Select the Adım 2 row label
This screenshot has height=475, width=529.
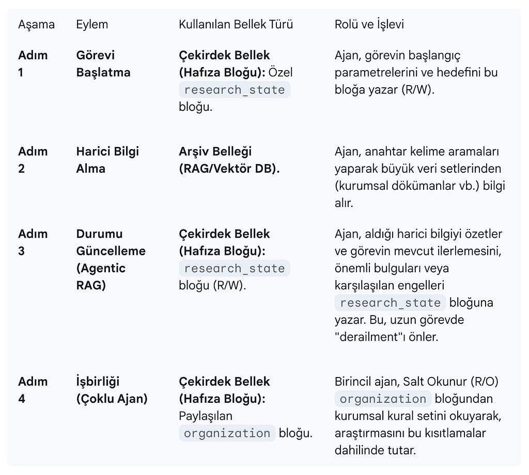click(x=33, y=160)
